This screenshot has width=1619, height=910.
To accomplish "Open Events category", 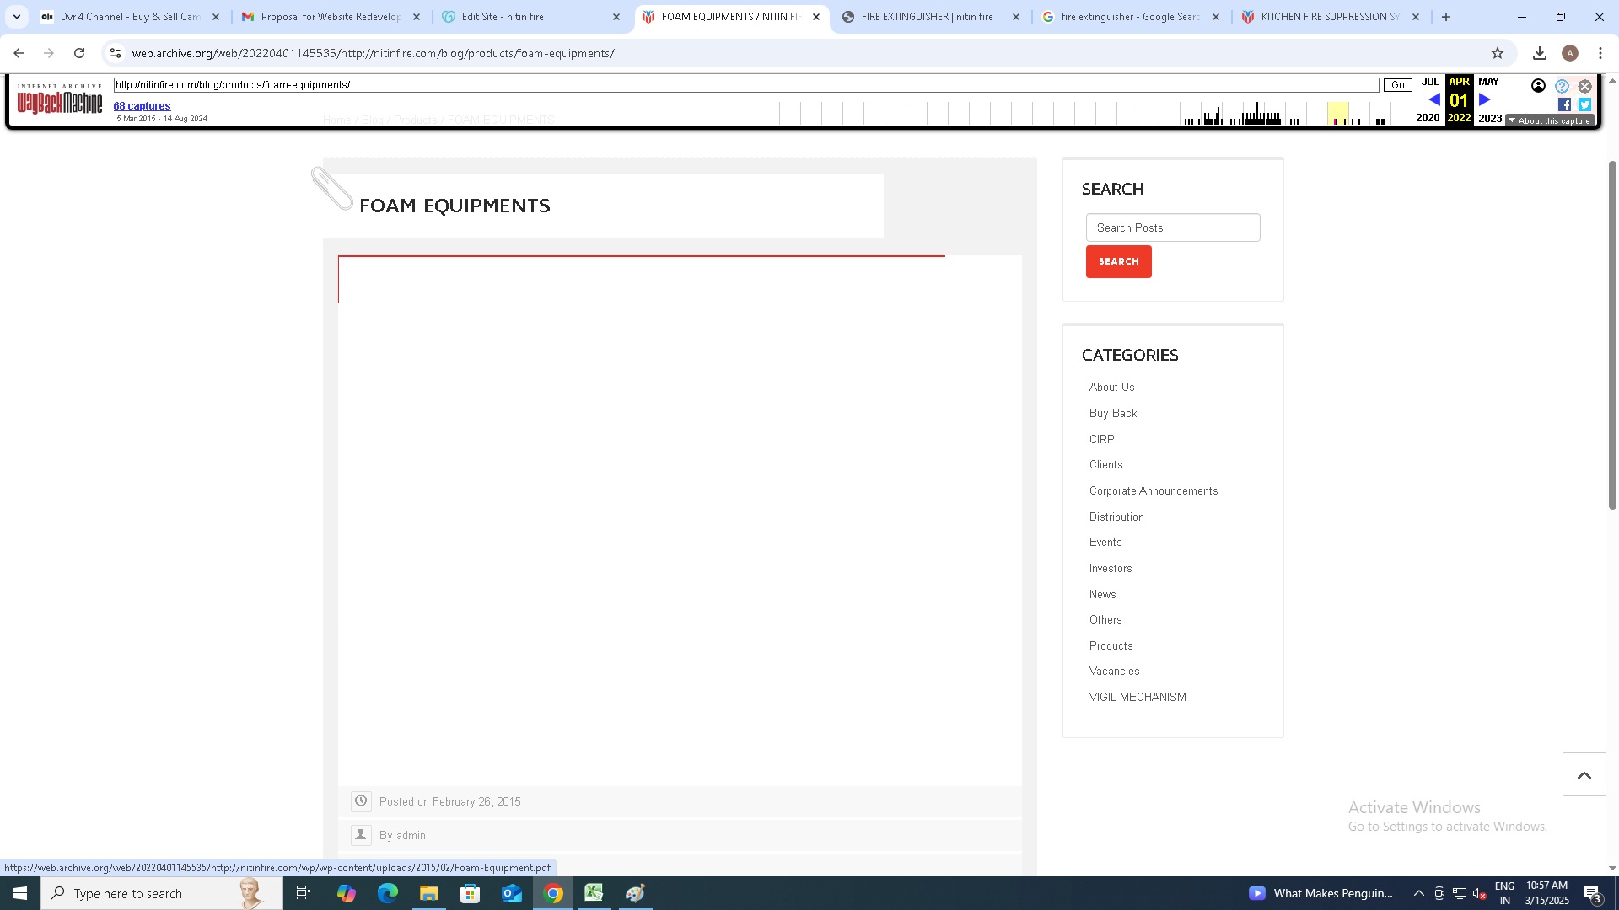I will tap(1105, 543).
